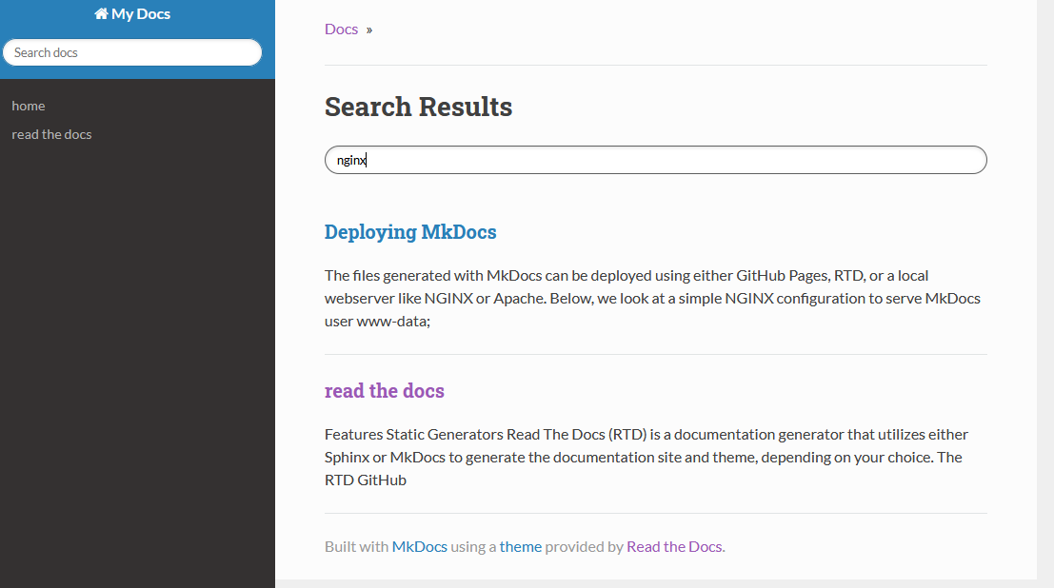
Task: Visit the MkDocs link in footer
Action: tap(420, 546)
